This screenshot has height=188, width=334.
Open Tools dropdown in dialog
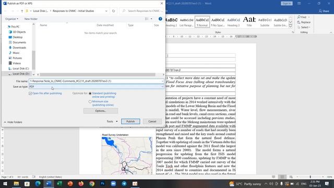point(112,121)
